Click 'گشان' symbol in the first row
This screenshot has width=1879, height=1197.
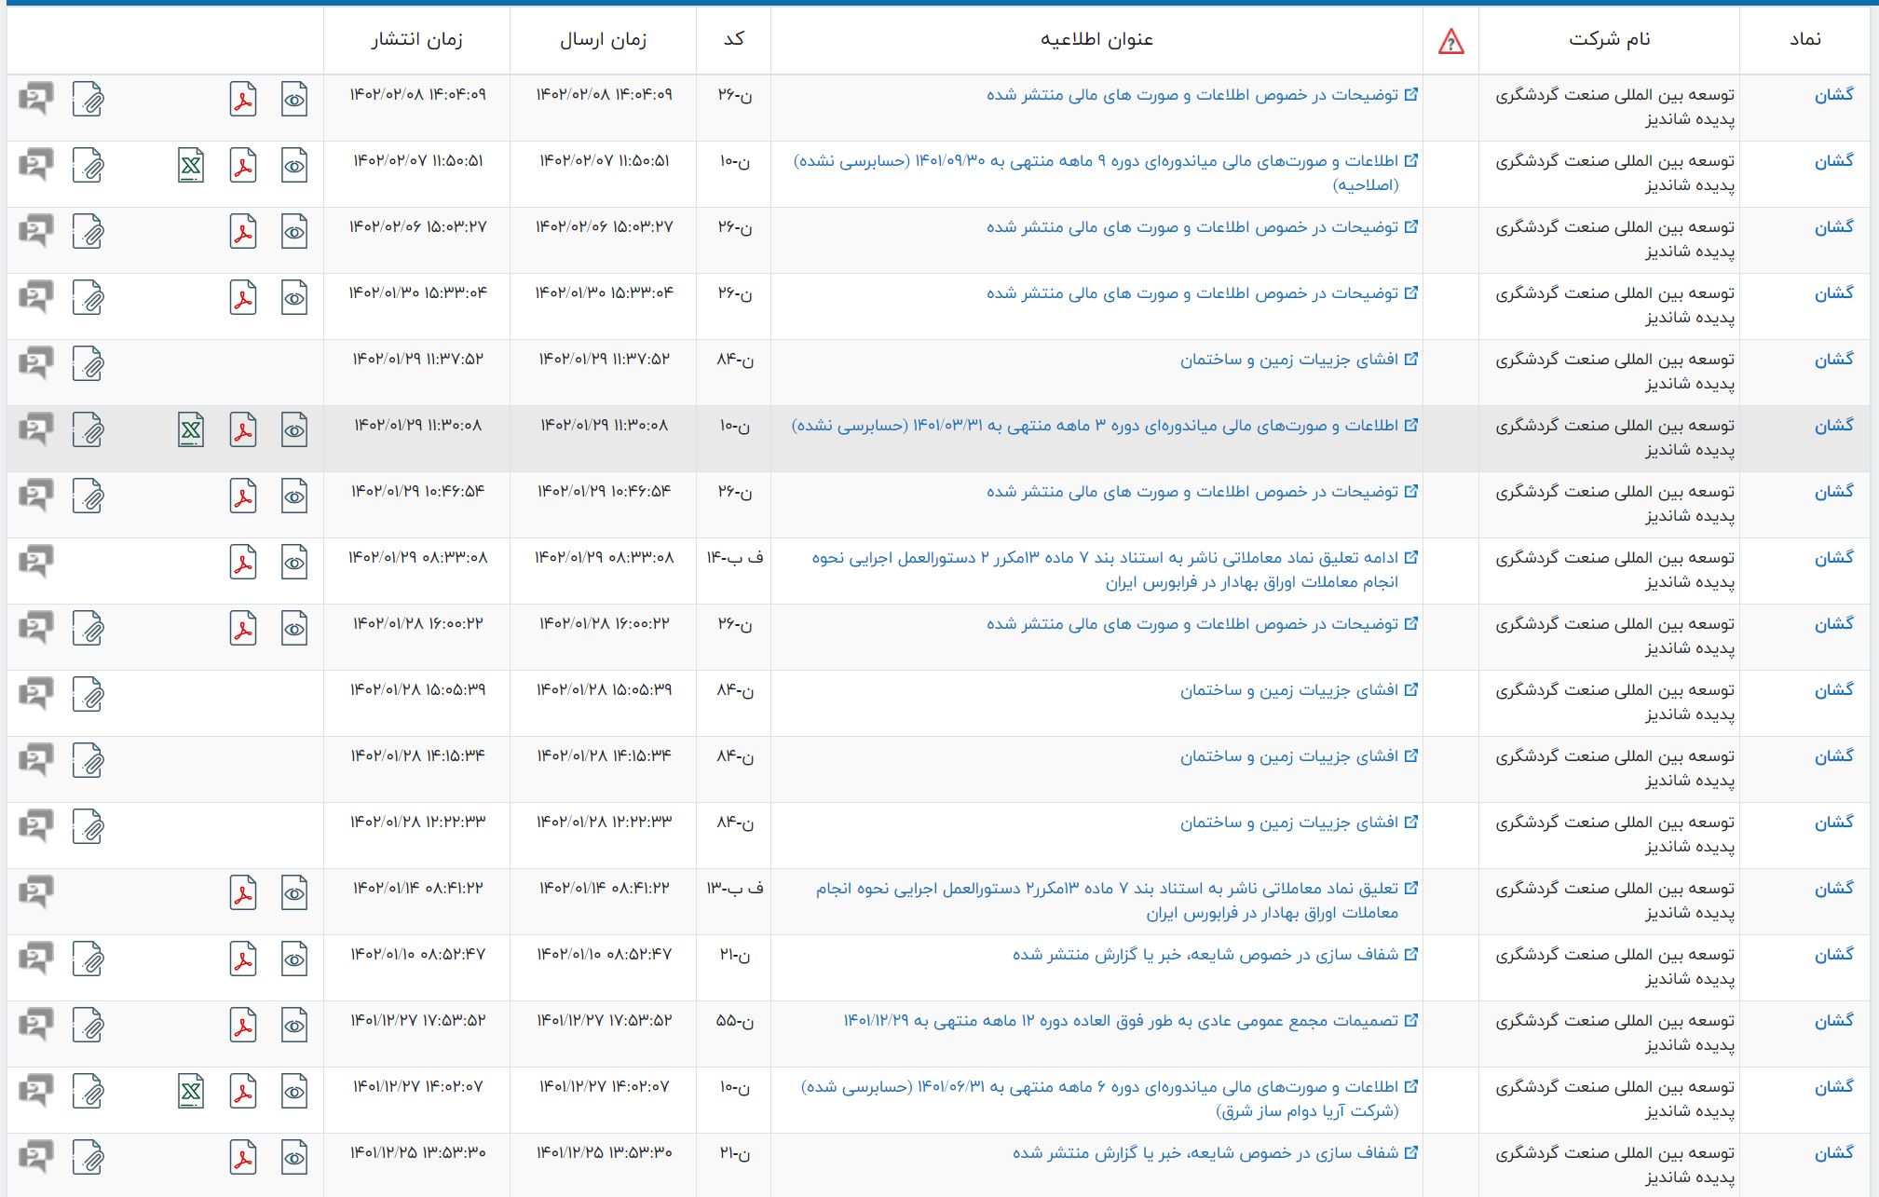coord(1833,95)
